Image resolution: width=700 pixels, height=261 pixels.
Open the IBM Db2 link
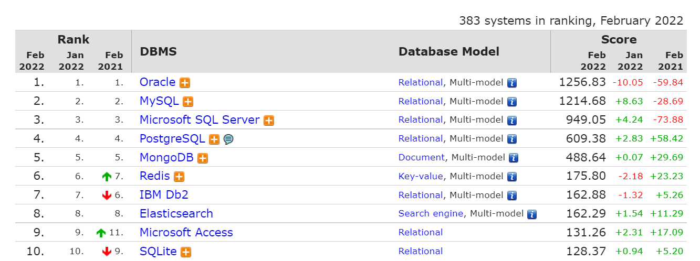pos(164,195)
